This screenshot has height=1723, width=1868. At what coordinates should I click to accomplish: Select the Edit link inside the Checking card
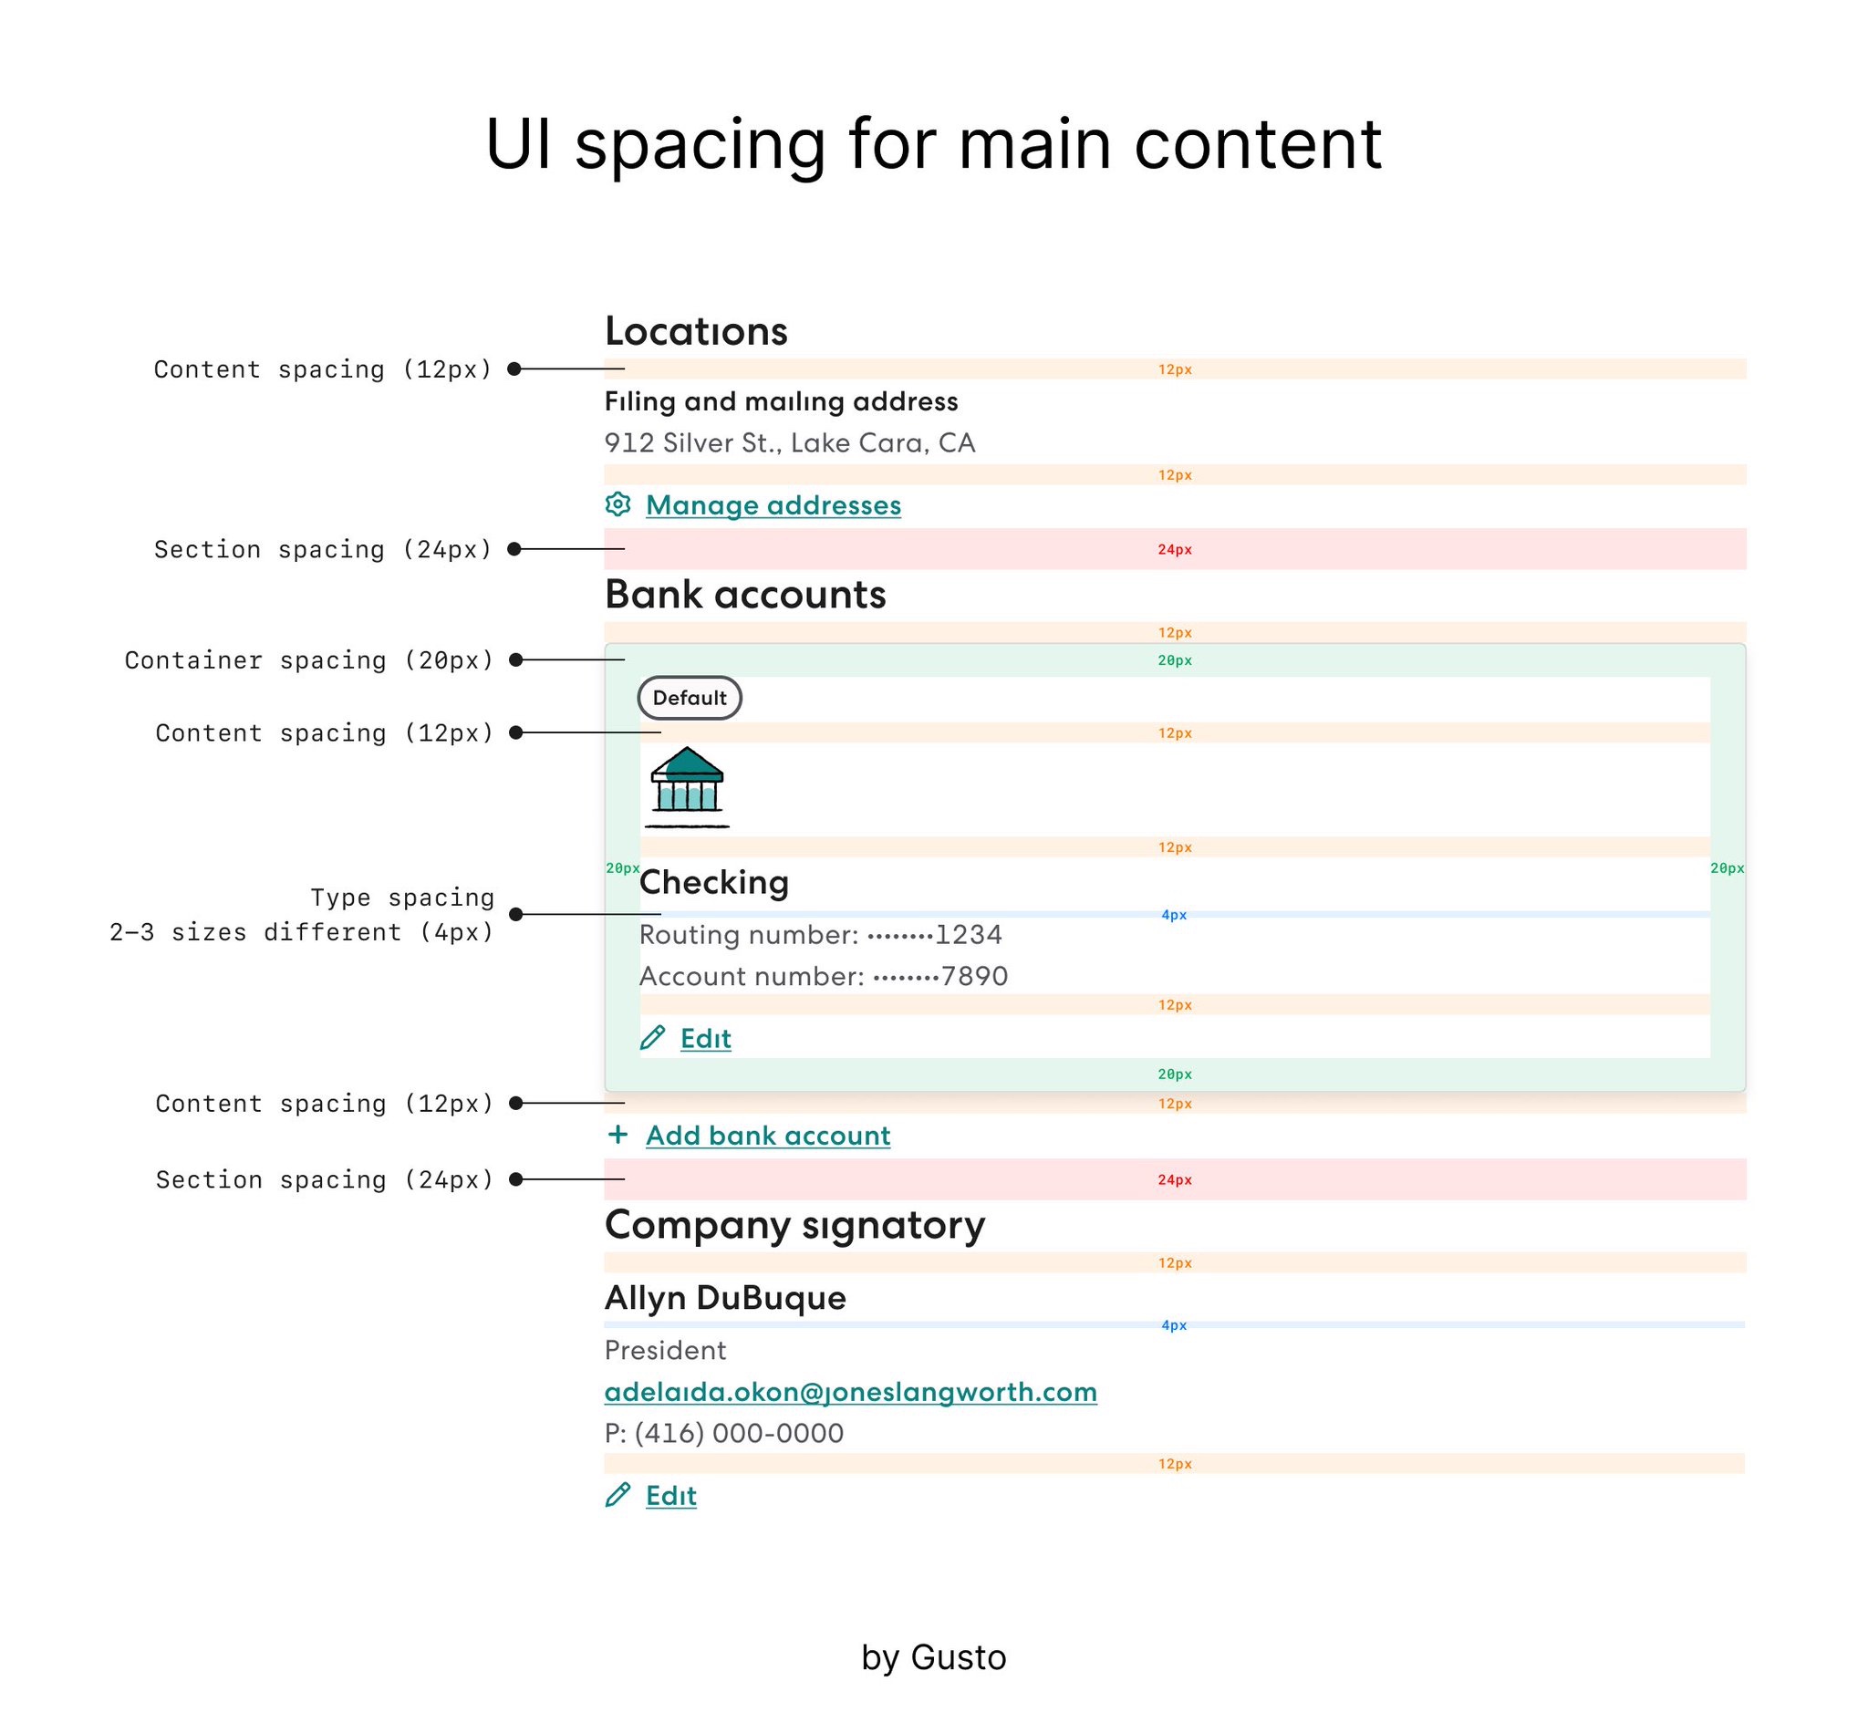pos(706,1039)
